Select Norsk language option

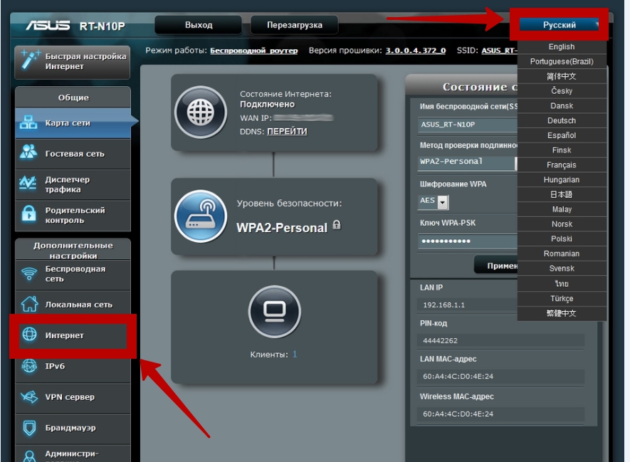562,224
